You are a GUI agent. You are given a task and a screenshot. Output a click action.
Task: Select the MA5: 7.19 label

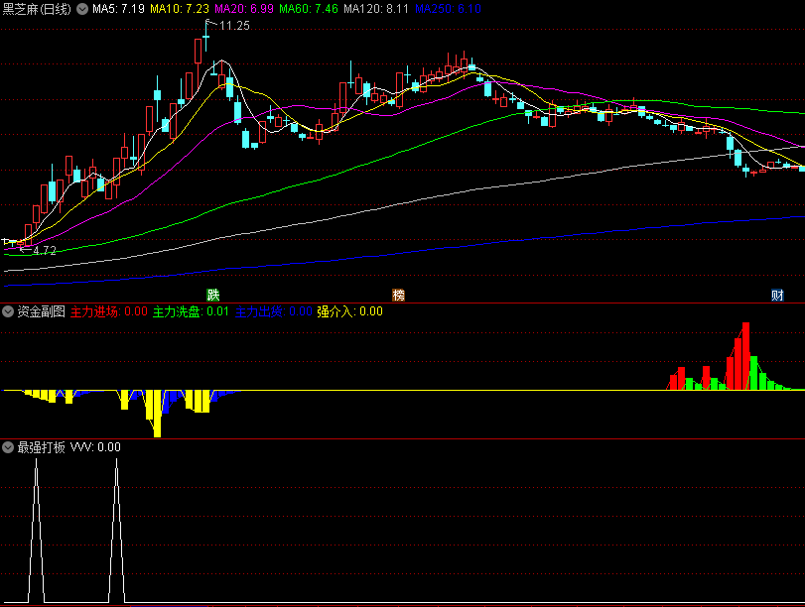click(118, 9)
